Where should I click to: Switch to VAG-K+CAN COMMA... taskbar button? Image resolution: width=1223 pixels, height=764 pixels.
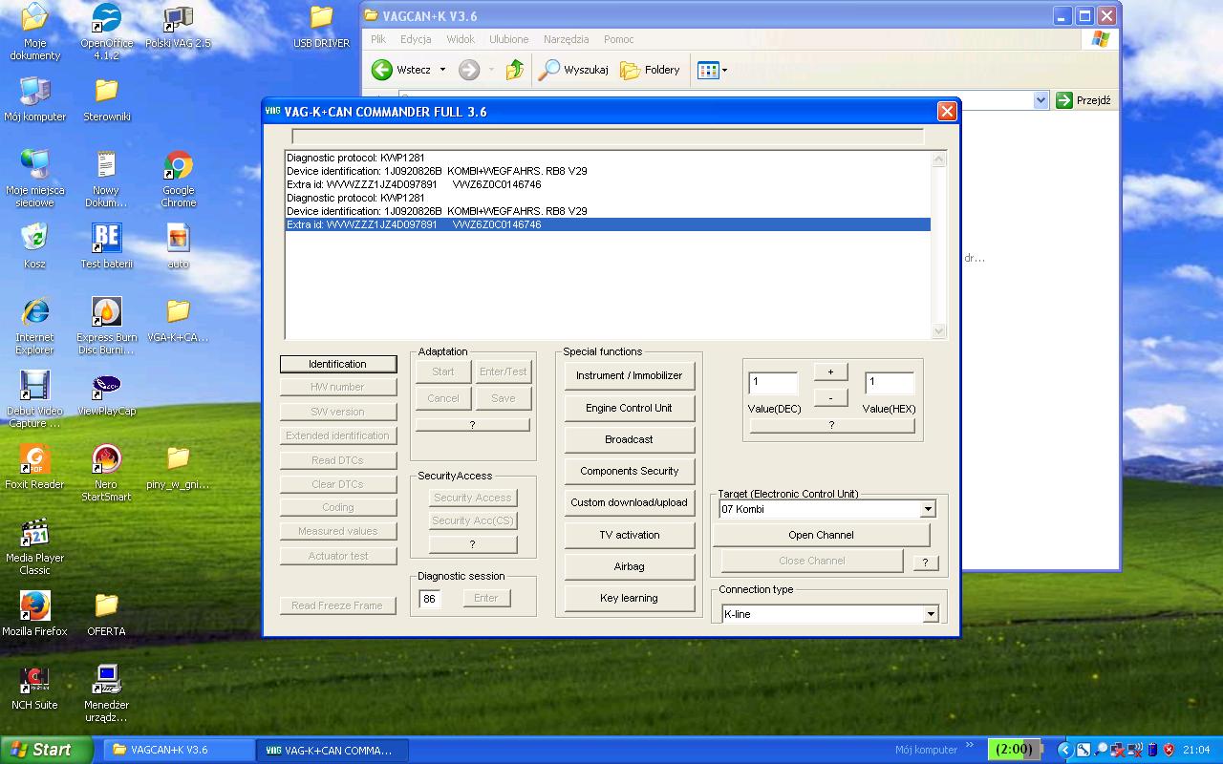[x=333, y=750]
